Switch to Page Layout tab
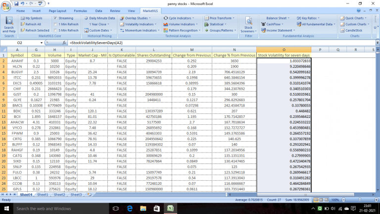Screen dimensions: 380x214 coord(57,11)
